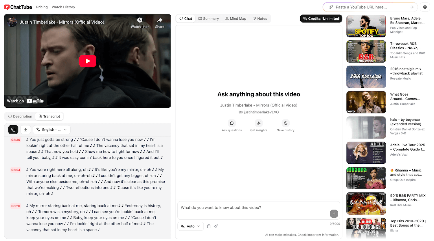Open the Summary tab
This screenshot has width=434, height=241.
[208, 18]
